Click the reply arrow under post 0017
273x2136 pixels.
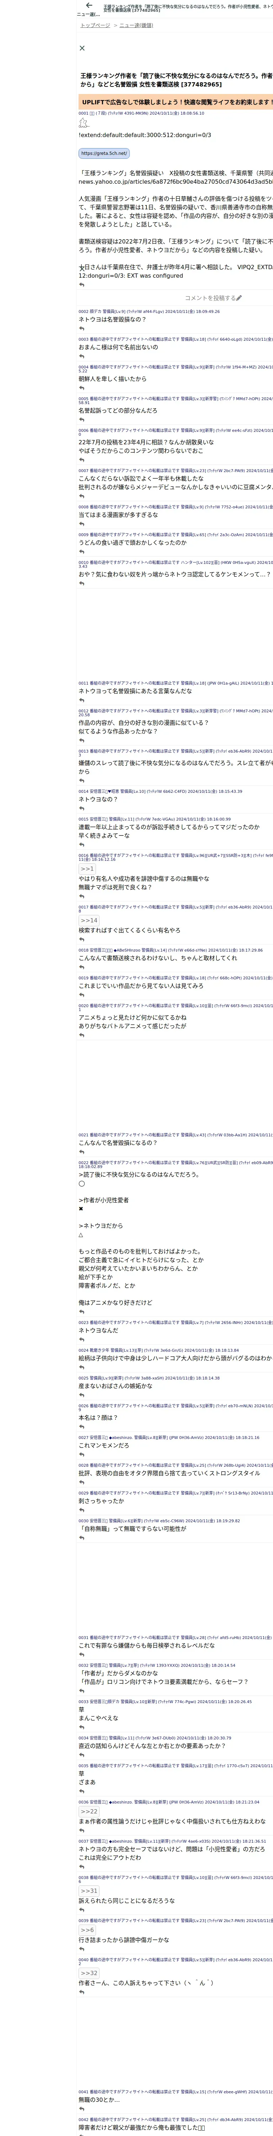(81, 940)
